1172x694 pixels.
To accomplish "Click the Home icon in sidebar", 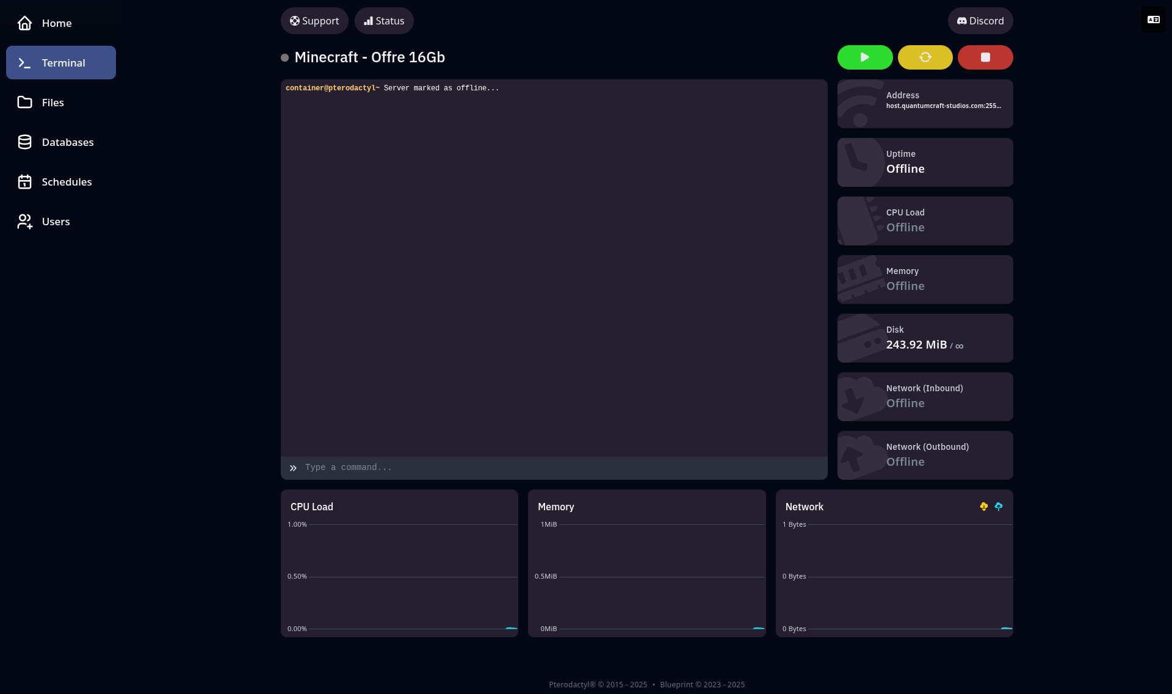I will point(24,23).
